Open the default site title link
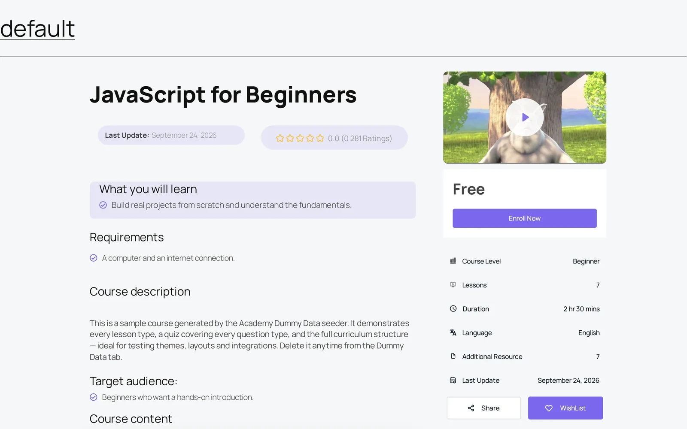Viewport: 687px width, 429px height. pyautogui.click(x=37, y=29)
